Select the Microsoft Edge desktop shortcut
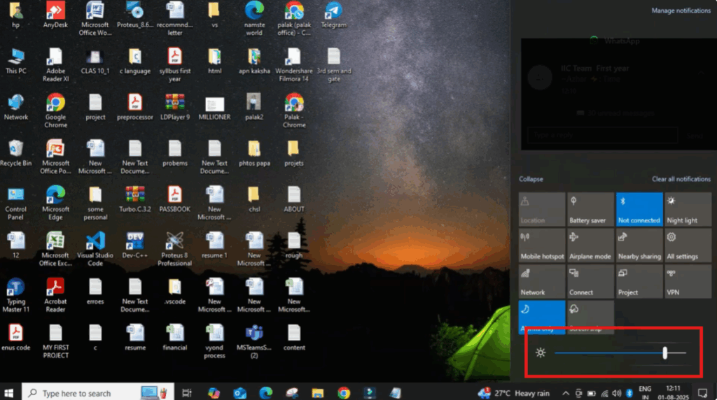The image size is (717, 400). (55, 203)
